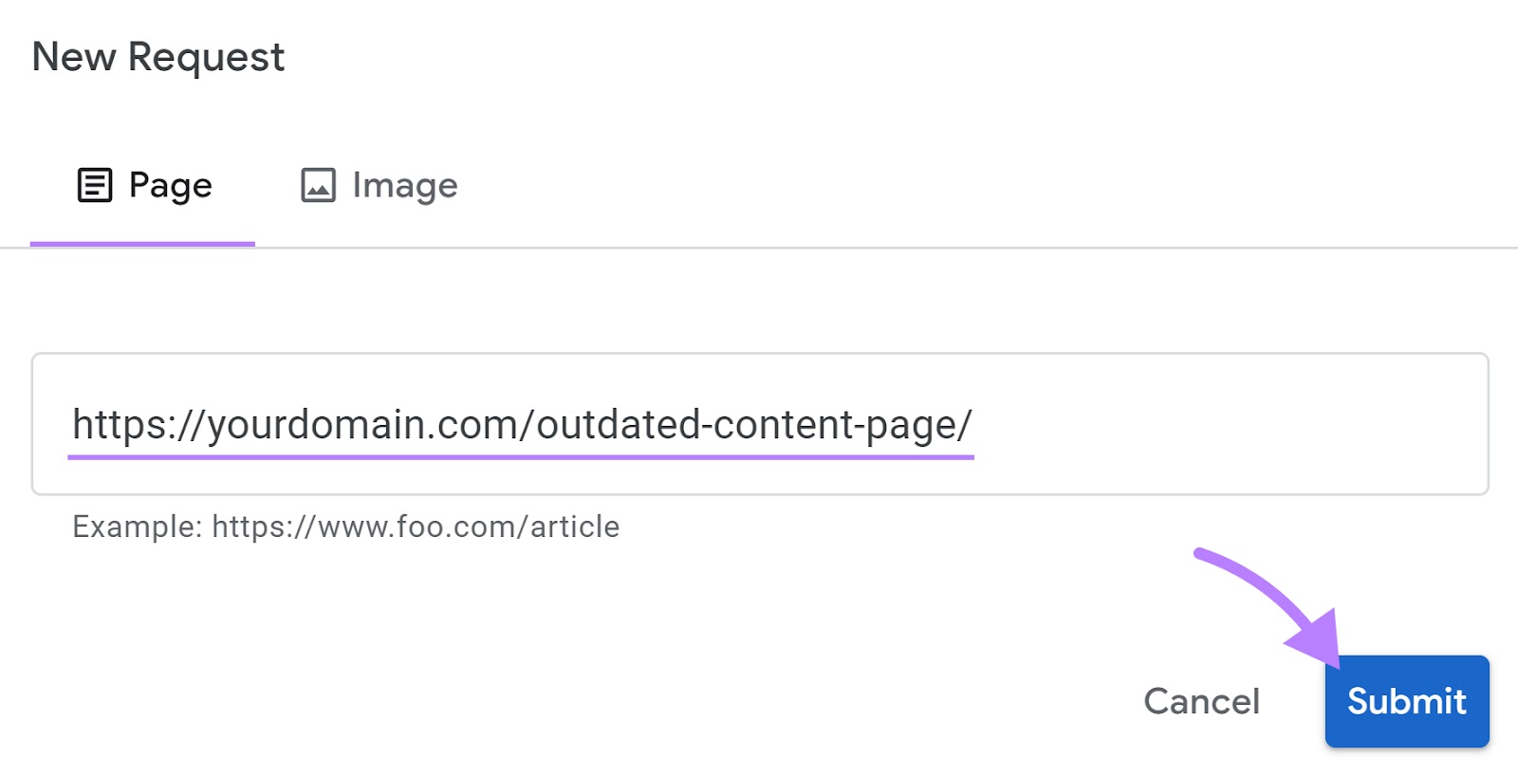1518x776 pixels.
Task: Select the outdated-content-page URL text
Action: point(521,424)
